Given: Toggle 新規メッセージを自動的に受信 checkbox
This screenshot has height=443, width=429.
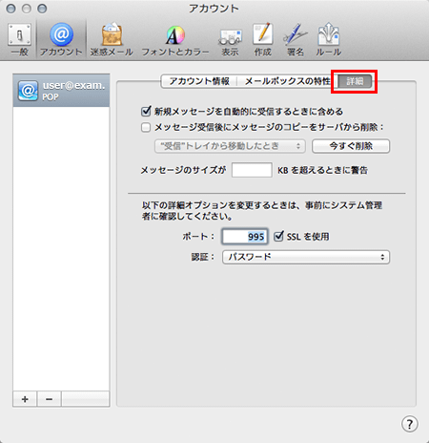Looking at the screenshot, I should click(x=146, y=112).
